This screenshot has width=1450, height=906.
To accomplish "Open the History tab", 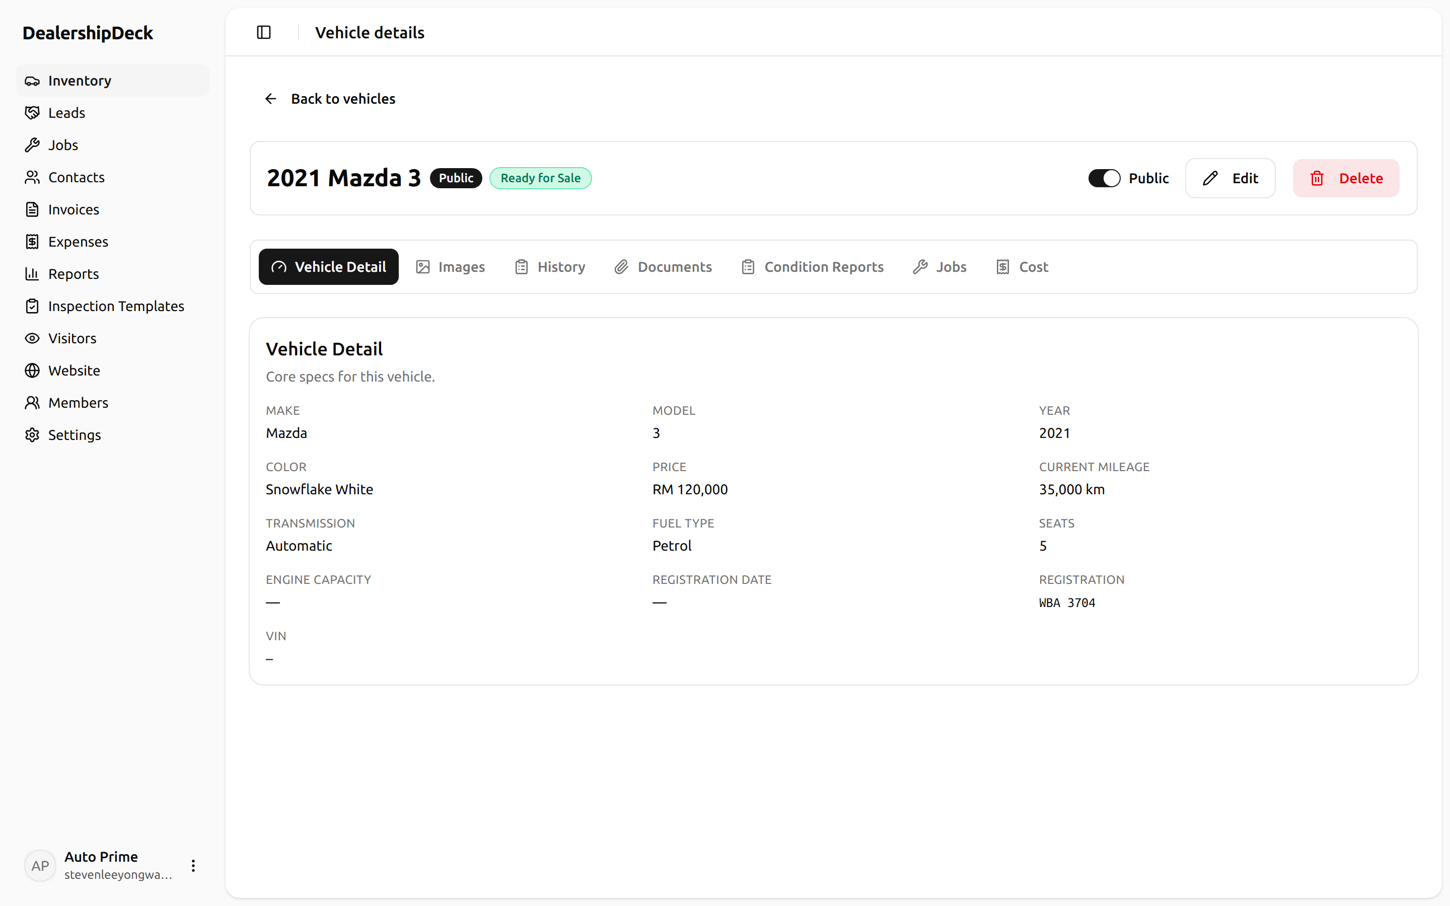I will click(x=550, y=267).
